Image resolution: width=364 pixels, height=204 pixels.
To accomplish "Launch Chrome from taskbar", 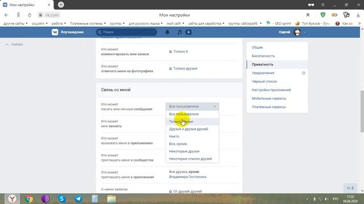I will pos(29,199).
